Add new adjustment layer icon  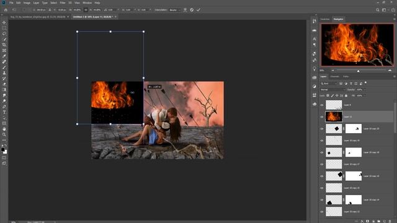click(x=373, y=221)
